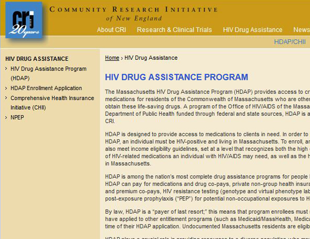Click the 'HIV Drug Assistance' breadcrumb text
The width and height of the screenshot is (310, 239).
pyautogui.click(x=151, y=58)
